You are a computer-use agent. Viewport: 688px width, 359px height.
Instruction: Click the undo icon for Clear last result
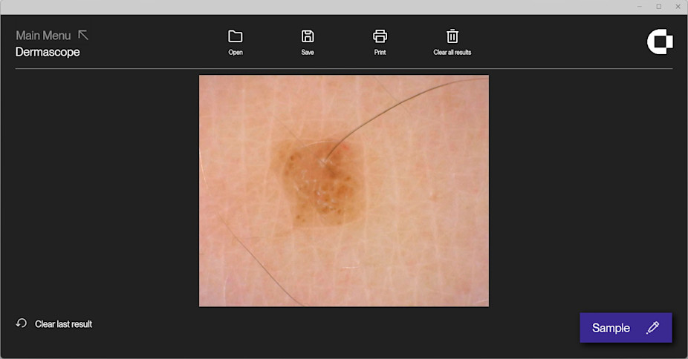point(22,323)
